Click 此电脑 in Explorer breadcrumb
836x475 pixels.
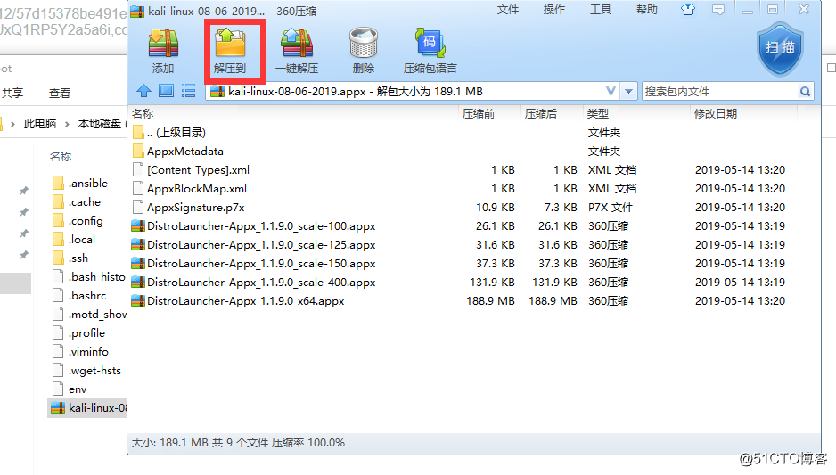pyautogui.click(x=40, y=123)
